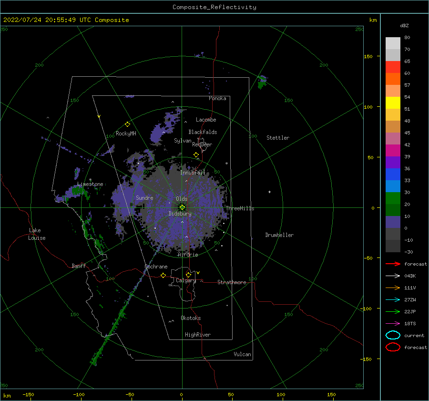The width and height of the screenshot is (429, 401).
Task: Click the Blackfalds label
Action: pos(203,132)
